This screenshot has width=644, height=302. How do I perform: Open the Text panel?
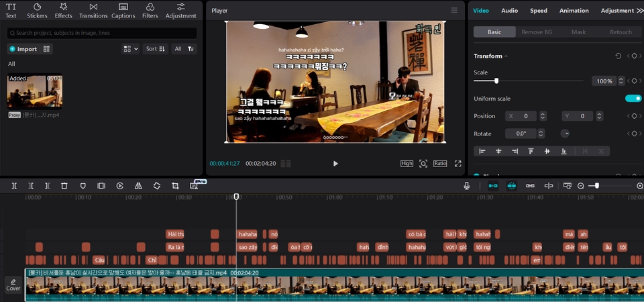click(11, 11)
